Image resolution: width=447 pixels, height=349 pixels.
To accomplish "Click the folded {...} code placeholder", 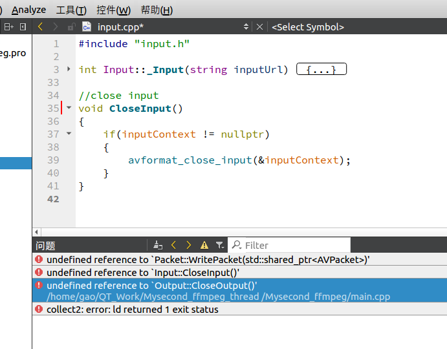I will pos(322,69).
